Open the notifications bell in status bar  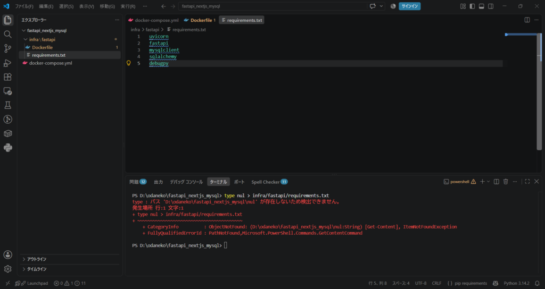[538, 283]
